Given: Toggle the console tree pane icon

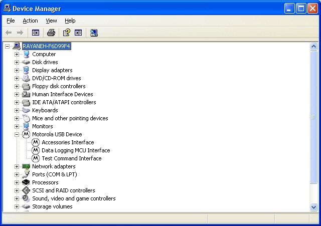Looking at the screenshot, I should [36, 33].
